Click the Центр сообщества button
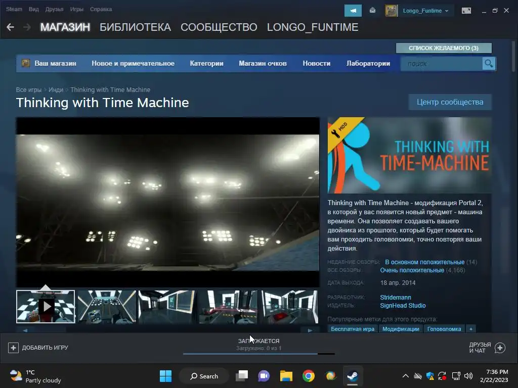Viewport: 518px width, 388px height. pyautogui.click(x=450, y=102)
